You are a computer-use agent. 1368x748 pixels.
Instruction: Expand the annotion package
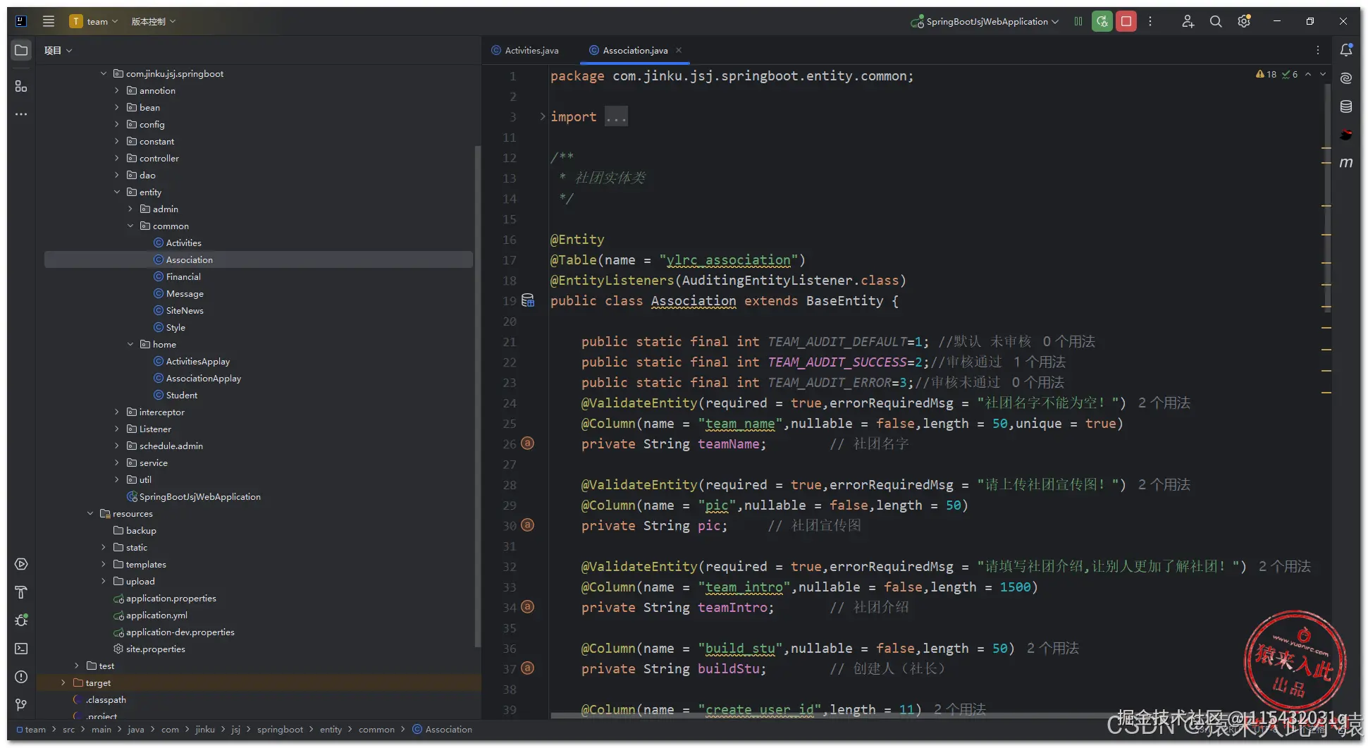(x=117, y=90)
